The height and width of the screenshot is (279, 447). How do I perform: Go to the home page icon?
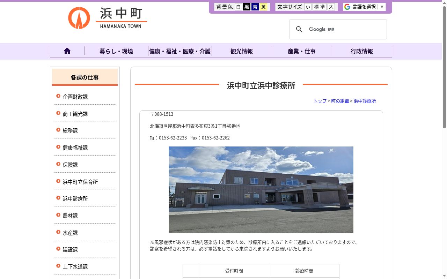[67, 51]
